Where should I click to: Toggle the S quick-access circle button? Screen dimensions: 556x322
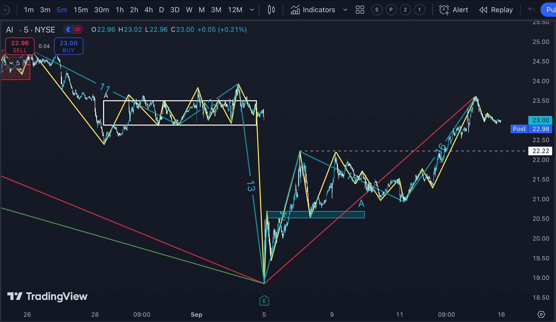pyautogui.click(x=377, y=10)
